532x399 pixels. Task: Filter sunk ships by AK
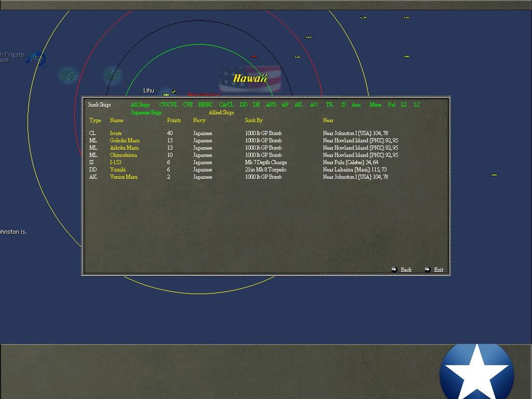(x=298, y=105)
